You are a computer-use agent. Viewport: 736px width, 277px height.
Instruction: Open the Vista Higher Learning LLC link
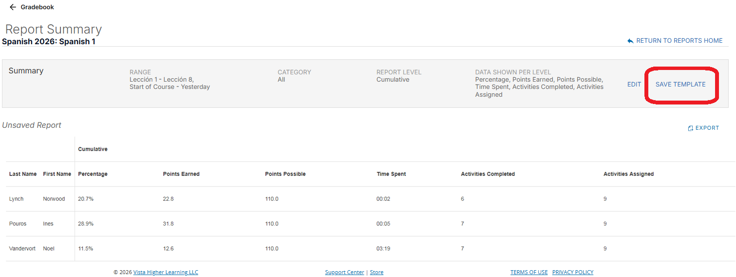[166, 273]
